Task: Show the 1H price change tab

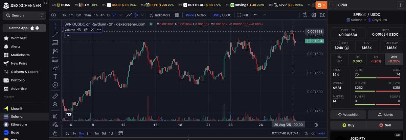Action: point(357,59)
